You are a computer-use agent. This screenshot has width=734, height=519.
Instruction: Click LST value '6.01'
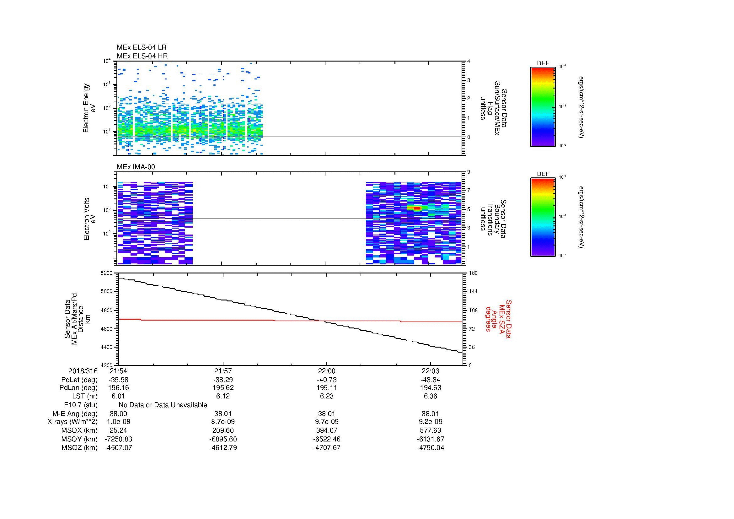point(118,396)
